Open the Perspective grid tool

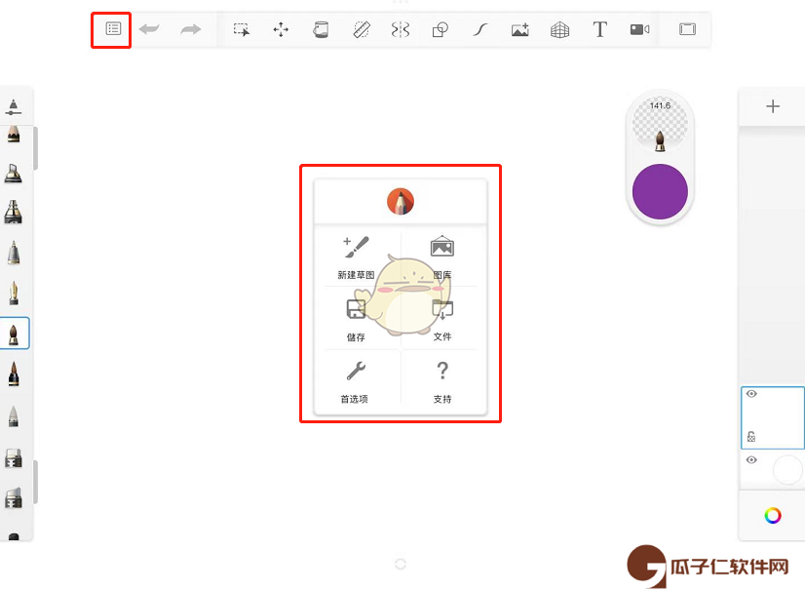[559, 30]
